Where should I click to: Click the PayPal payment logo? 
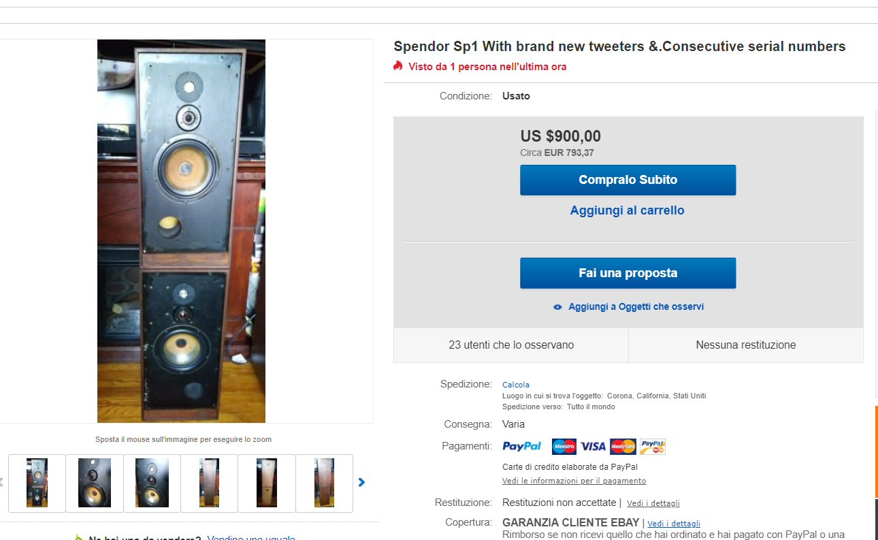click(521, 446)
